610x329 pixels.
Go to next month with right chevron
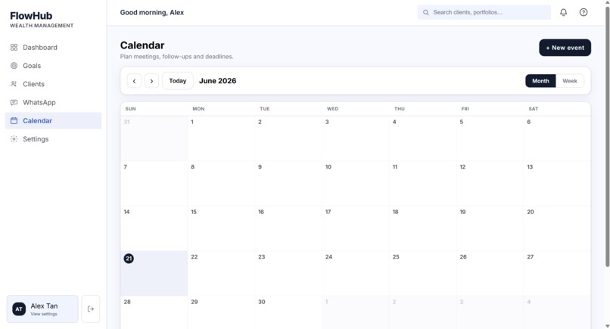point(151,81)
